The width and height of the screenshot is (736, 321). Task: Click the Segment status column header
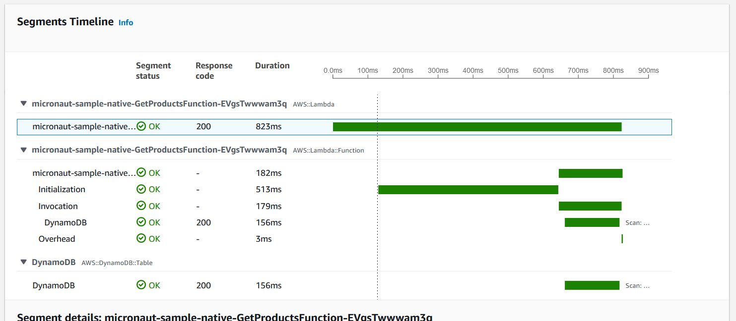(x=153, y=70)
